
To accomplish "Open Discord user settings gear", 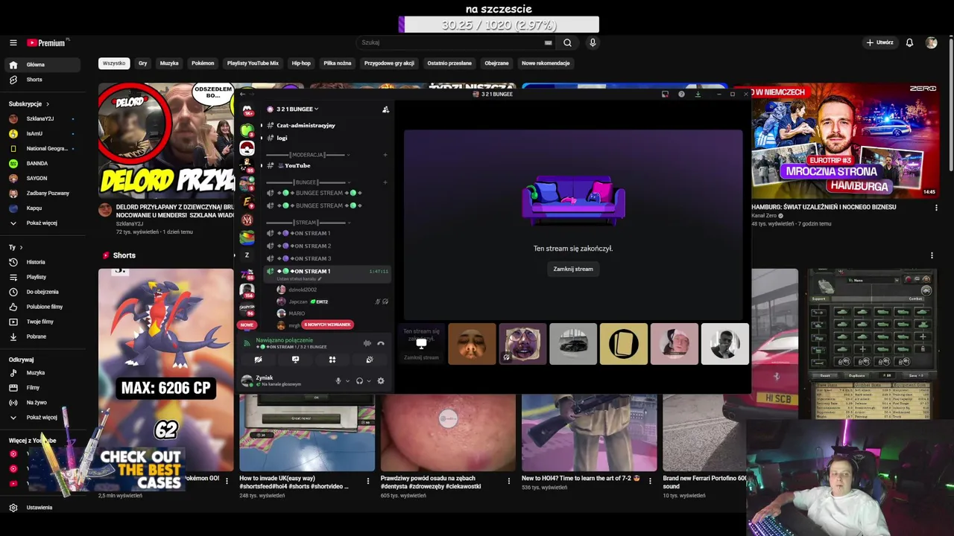I will tap(381, 380).
